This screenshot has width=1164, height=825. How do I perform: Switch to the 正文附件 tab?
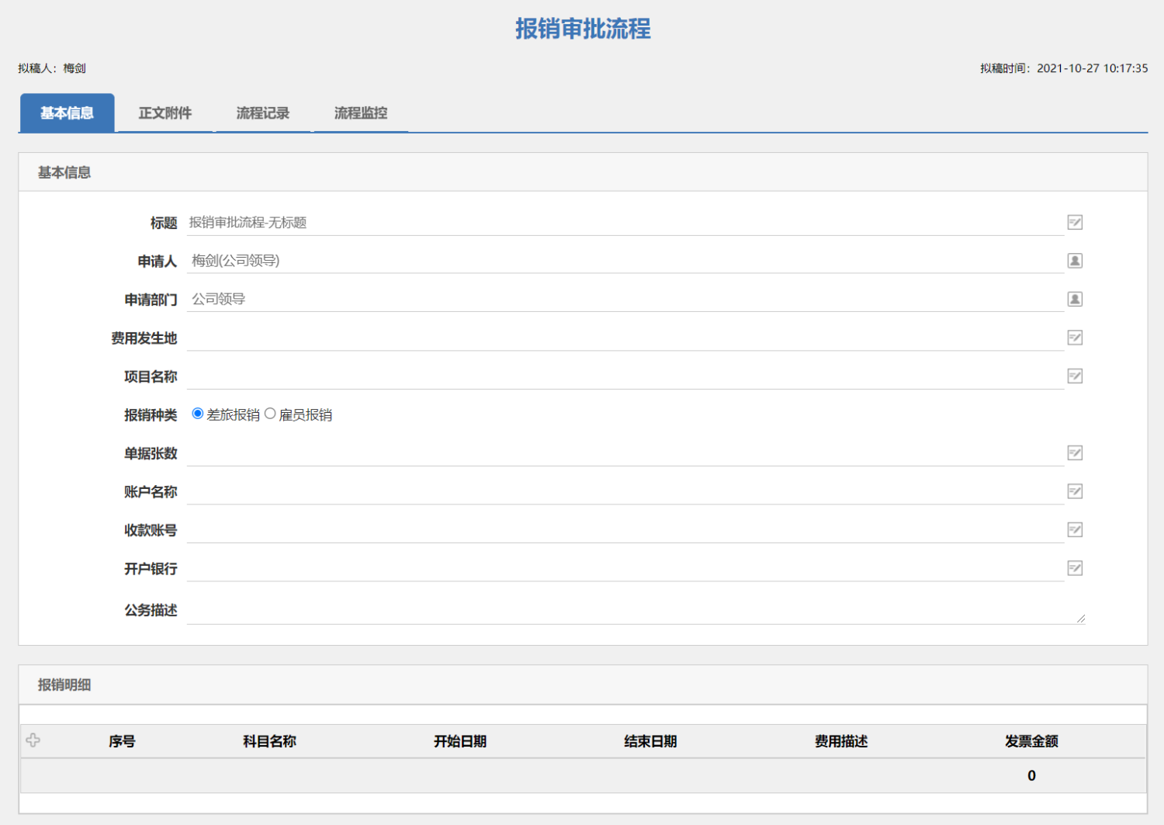165,113
